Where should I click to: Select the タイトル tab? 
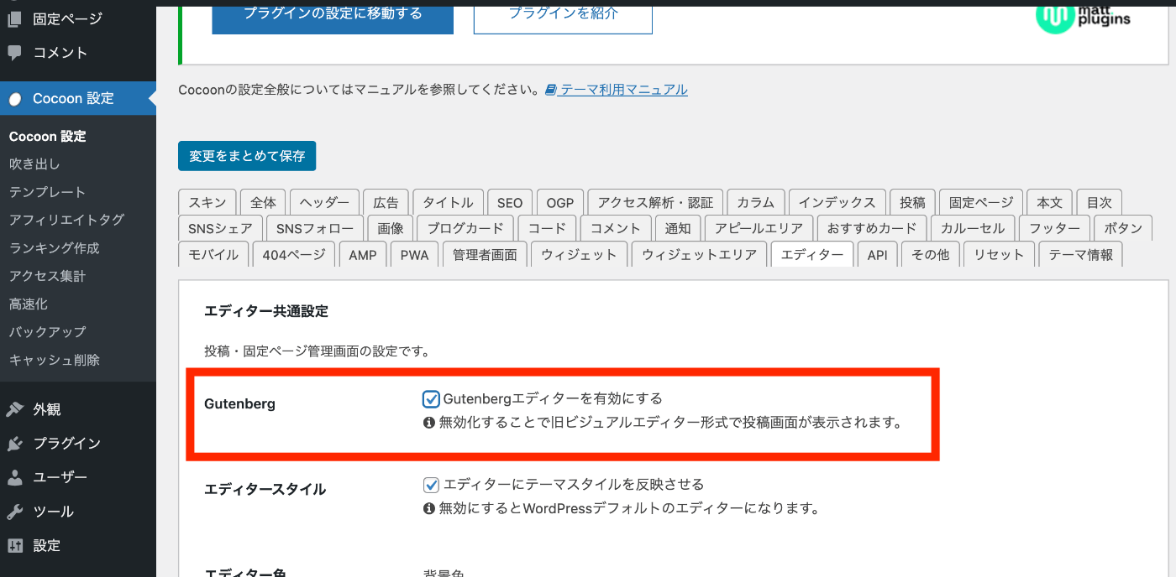point(448,202)
